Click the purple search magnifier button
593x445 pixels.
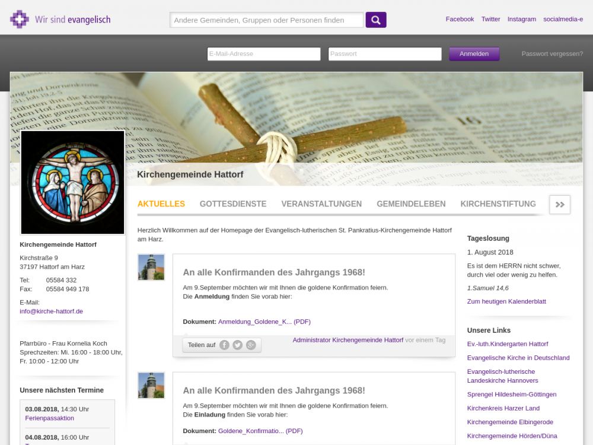(x=375, y=20)
